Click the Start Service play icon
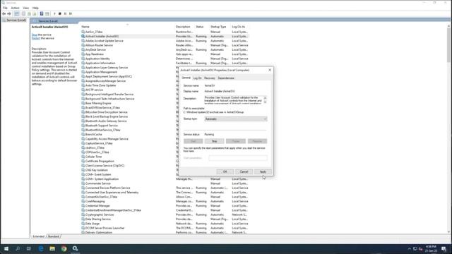This screenshot has height=254, width=452. tap(54, 13)
